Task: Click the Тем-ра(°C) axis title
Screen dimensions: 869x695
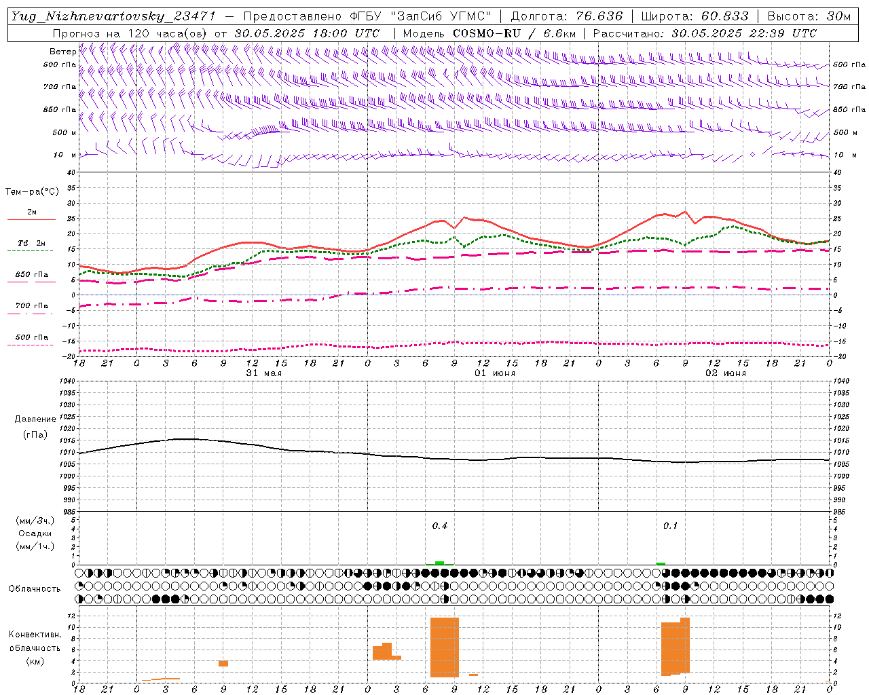Action: pyautogui.click(x=32, y=192)
